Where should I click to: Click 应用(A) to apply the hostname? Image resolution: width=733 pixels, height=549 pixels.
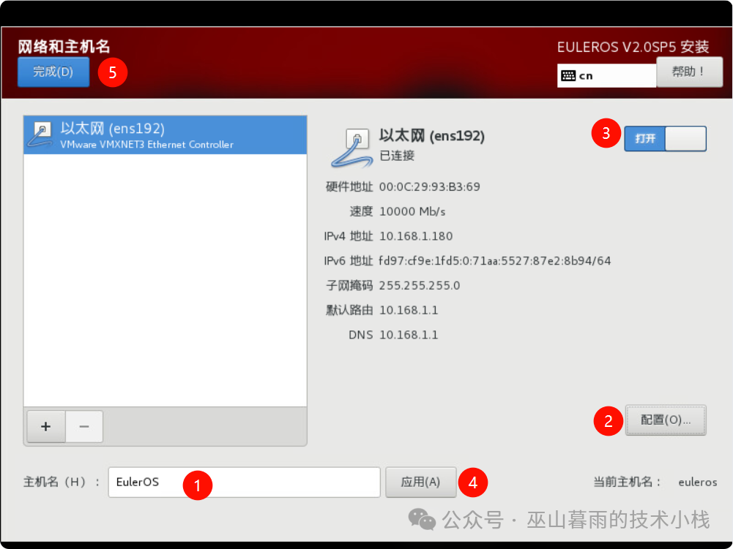(x=420, y=482)
